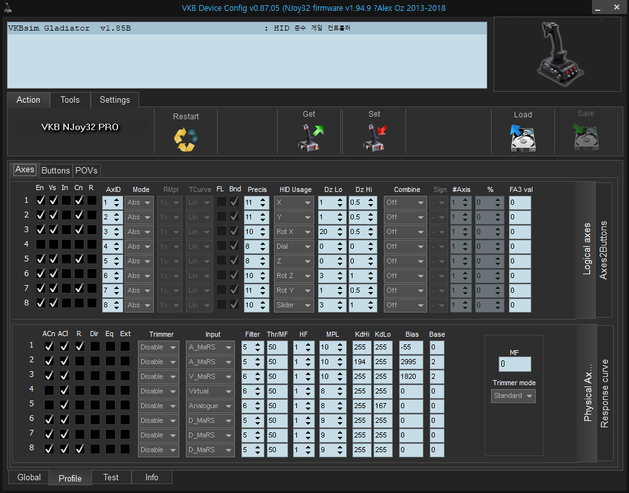The height and width of the screenshot is (493, 629).
Task: Click AxID stepper for logical axis 6
Action: 112,276
